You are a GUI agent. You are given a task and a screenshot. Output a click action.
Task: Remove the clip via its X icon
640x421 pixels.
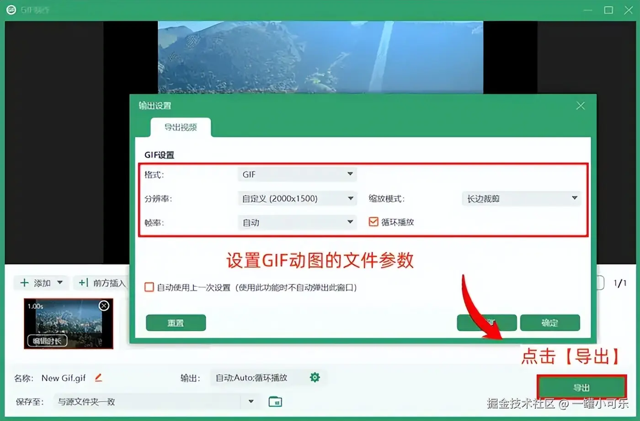tap(104, 305)
